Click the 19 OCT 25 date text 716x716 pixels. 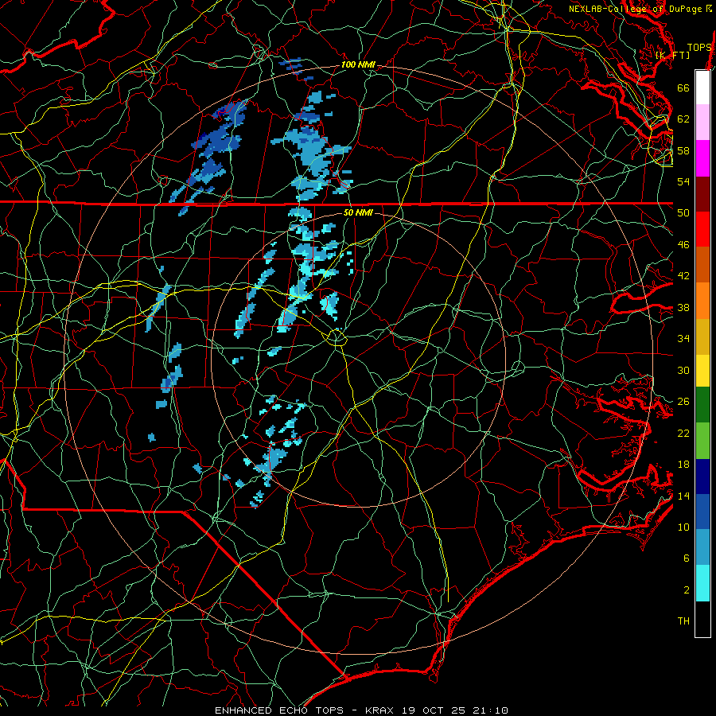click(434, 710)
